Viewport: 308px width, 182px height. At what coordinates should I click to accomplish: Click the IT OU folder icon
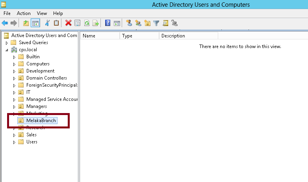(21, 92)
